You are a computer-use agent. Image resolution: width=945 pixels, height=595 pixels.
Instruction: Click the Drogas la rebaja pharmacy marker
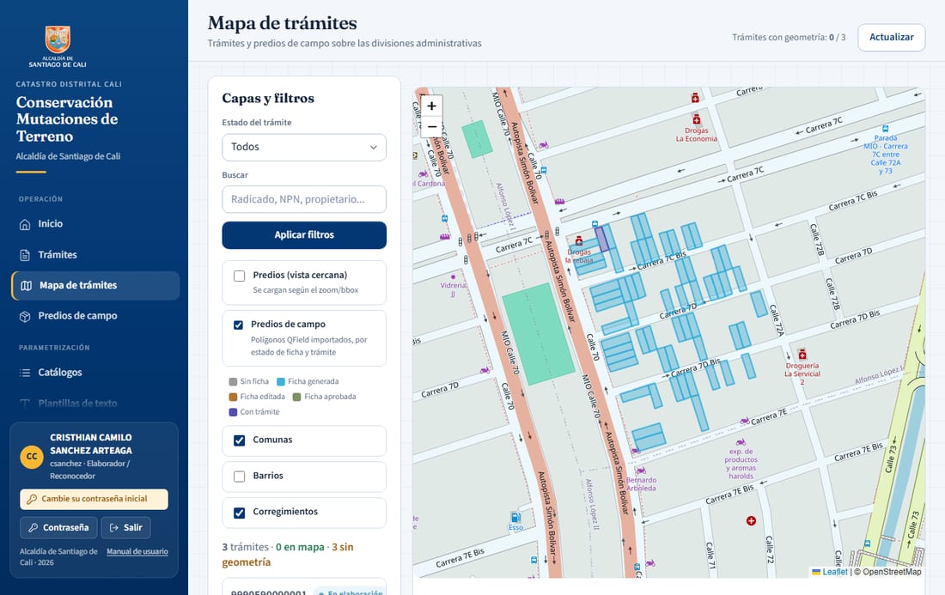(578, 241)
